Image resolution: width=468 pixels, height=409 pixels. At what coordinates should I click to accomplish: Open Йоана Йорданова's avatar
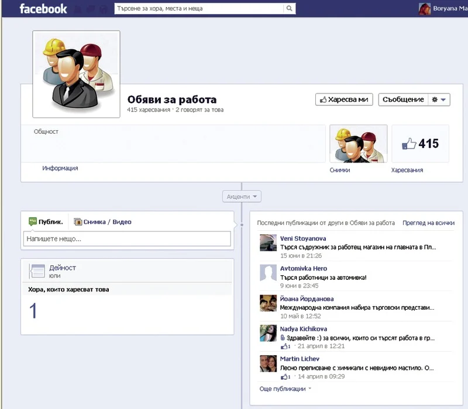coord(268,303)
